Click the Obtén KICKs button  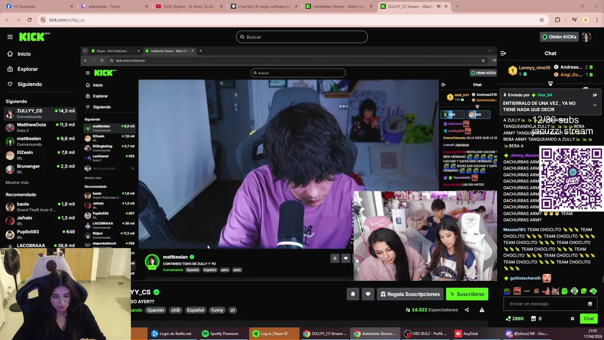[559, 37]
